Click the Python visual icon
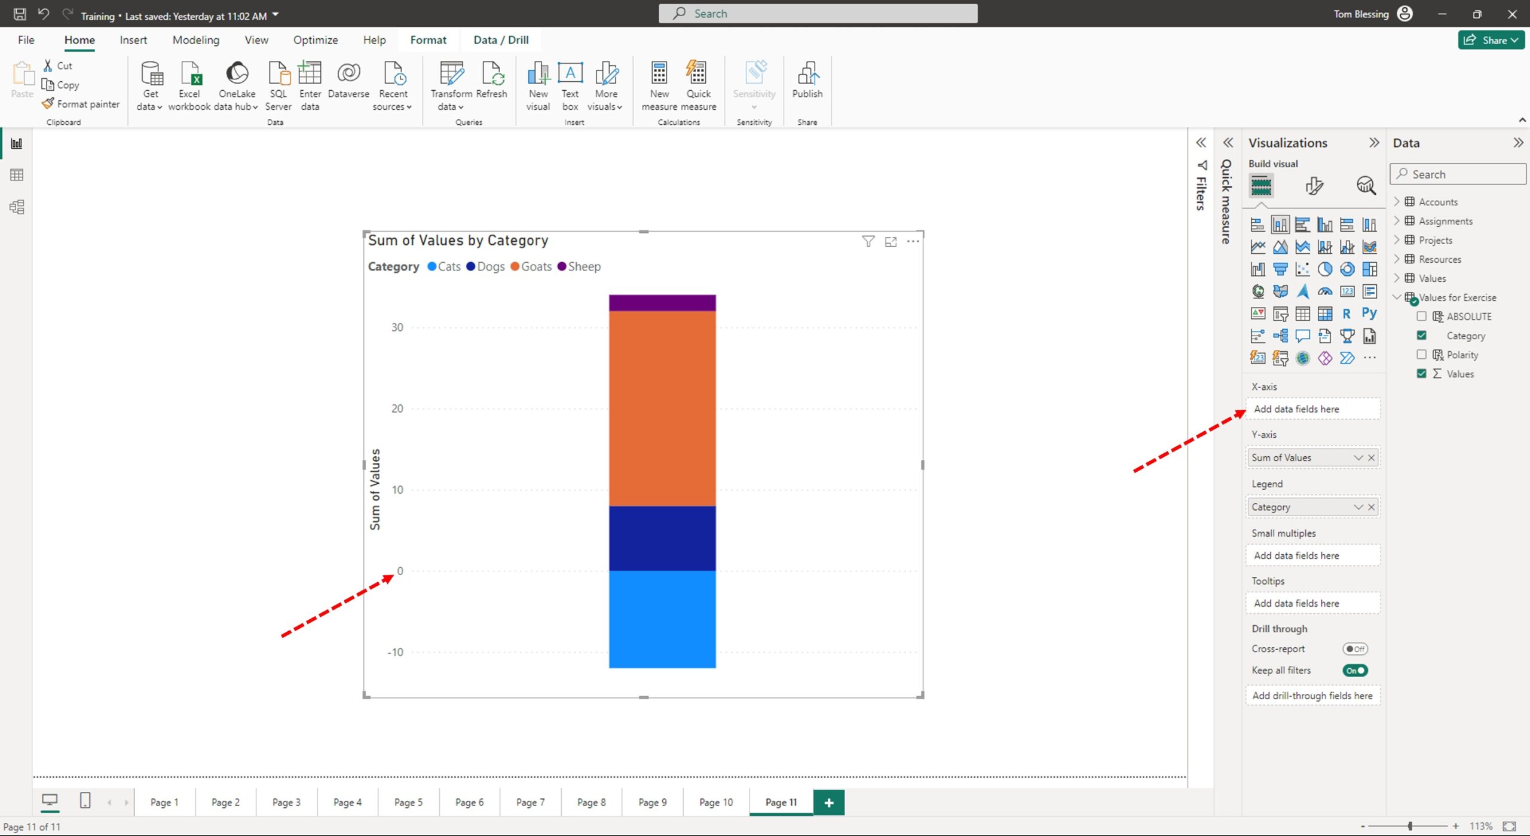The height and width of the screenshot is (836, 1530). pyautogui.click(x=1369, y=314)
